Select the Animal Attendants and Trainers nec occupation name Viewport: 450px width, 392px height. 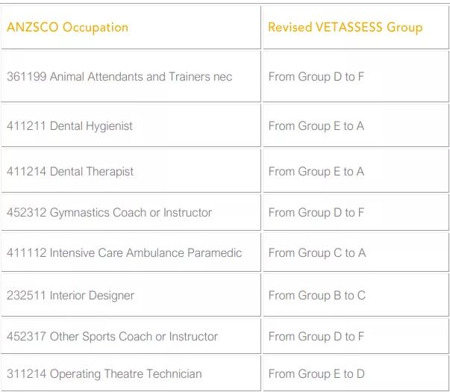140,77
